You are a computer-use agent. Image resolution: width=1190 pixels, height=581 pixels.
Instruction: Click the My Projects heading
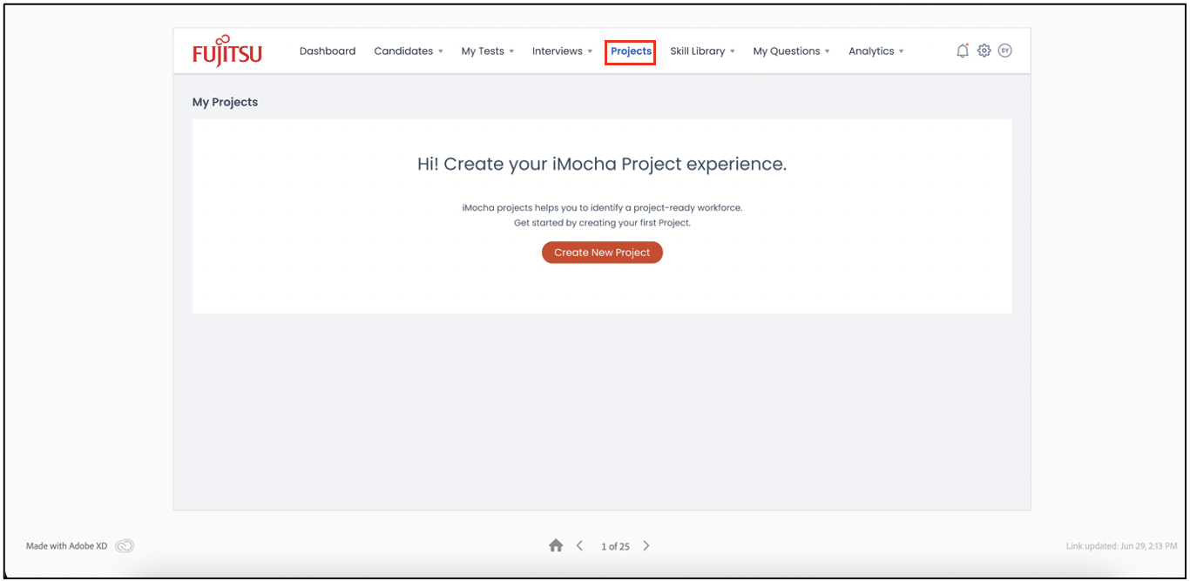coord(226,102)
